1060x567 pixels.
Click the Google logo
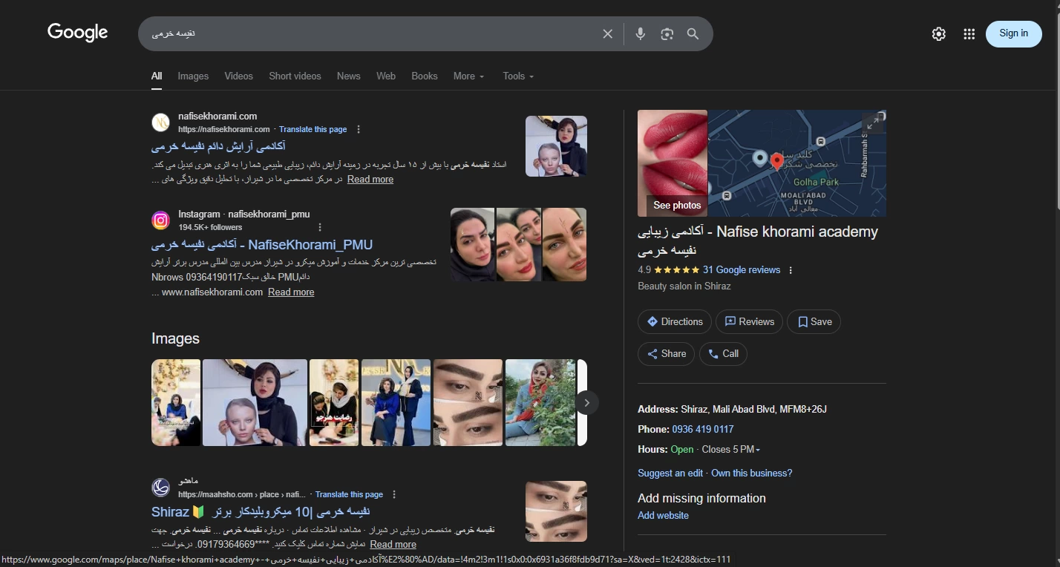(x=78, y=33)
